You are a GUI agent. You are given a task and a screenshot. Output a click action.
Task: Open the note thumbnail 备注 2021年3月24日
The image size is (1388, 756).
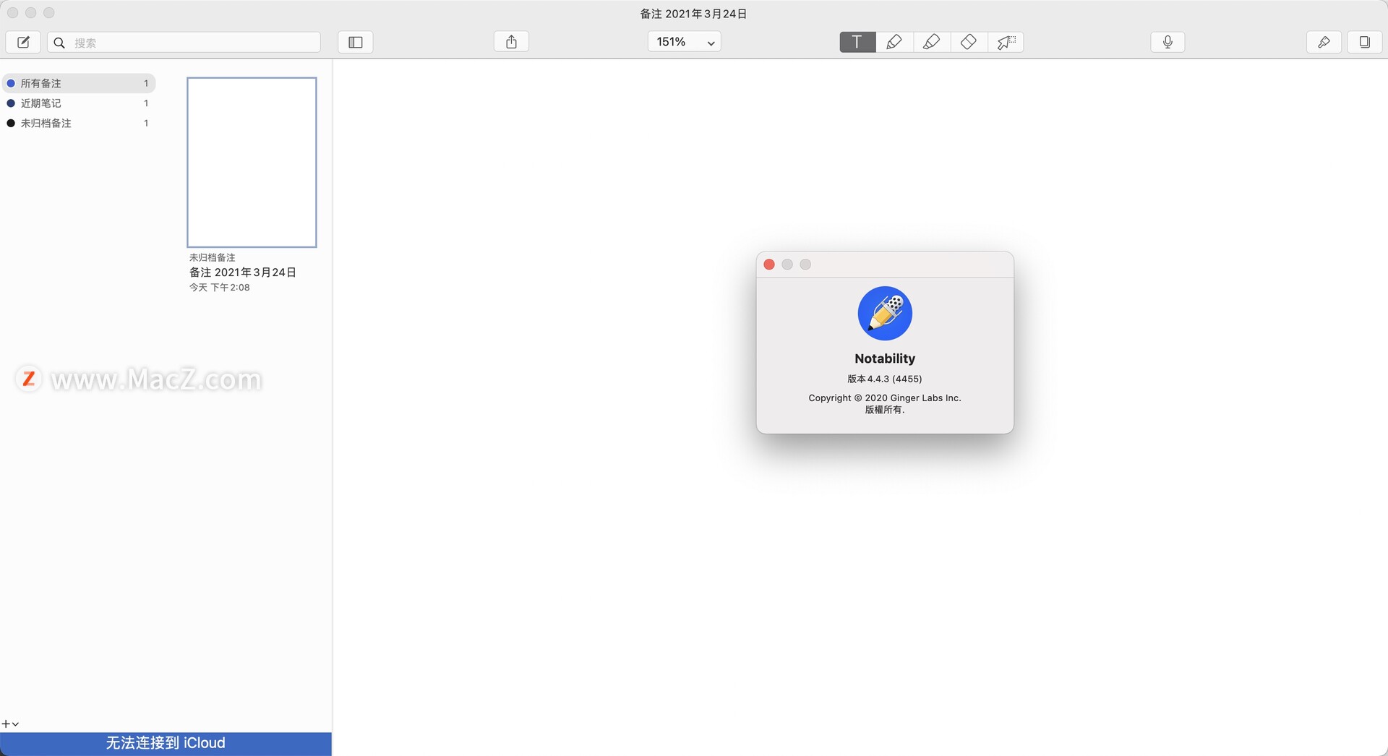[x=252, y=162]
